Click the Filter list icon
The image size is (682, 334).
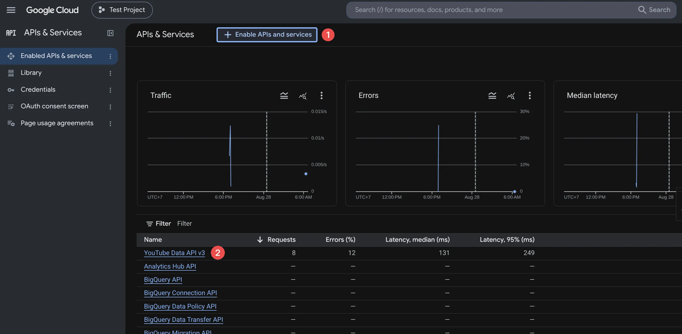(x=150, y=224)
